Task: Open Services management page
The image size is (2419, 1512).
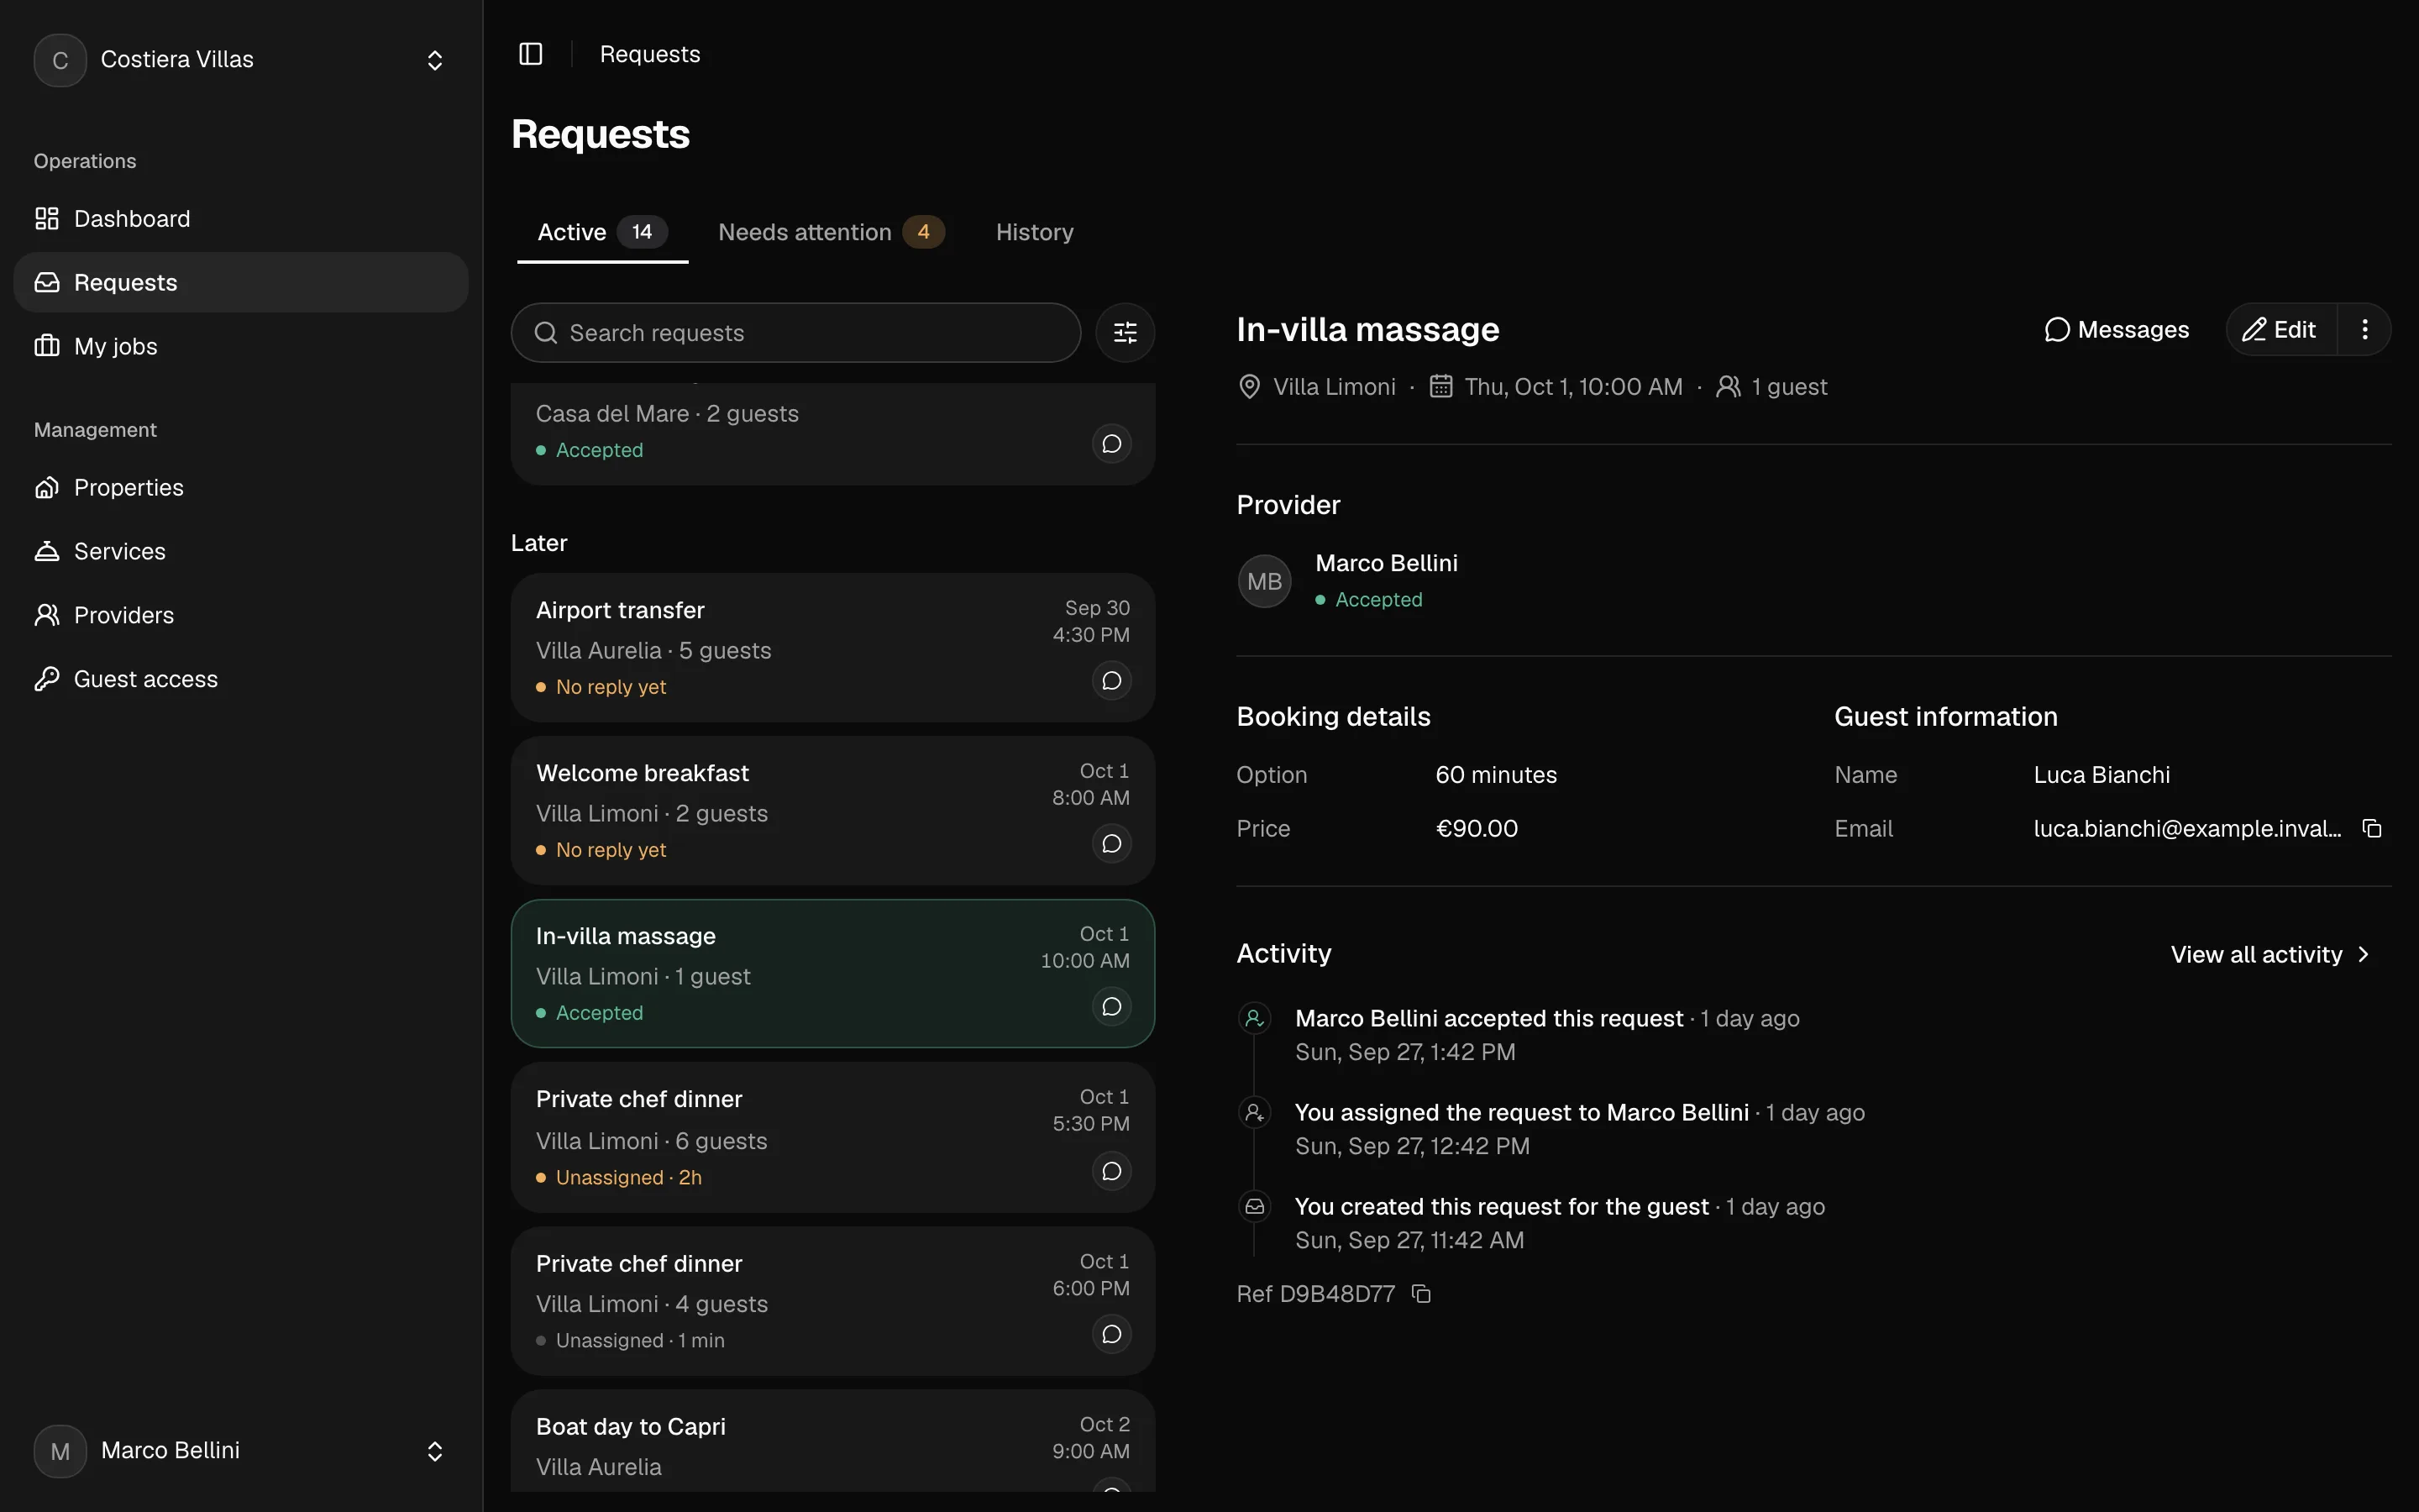Action: click(x=241, y=552)
